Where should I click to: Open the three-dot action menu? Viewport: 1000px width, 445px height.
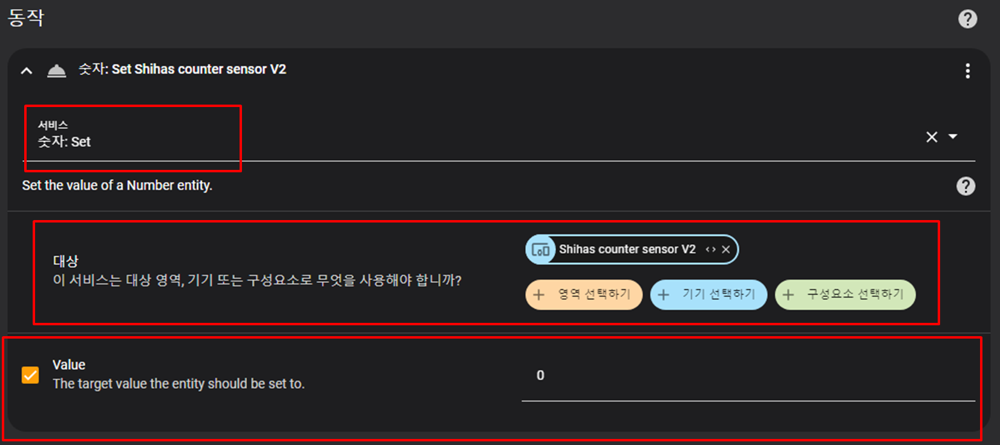pos(967,71)
